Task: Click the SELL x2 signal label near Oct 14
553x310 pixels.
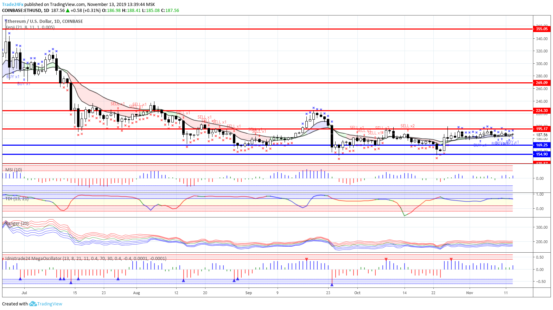Action: pos(407,126)
